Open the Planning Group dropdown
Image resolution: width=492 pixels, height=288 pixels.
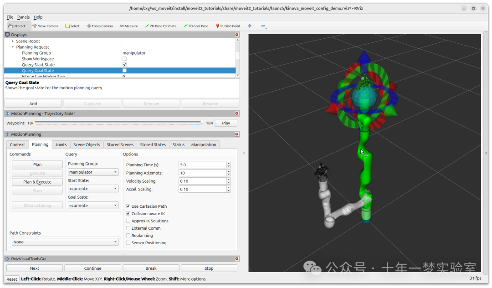pos(93,172)
